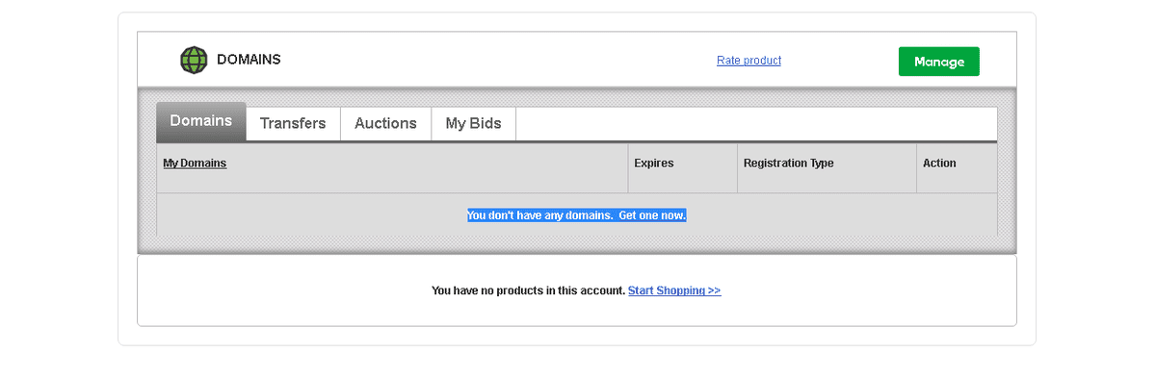This screenshot has width=1156, height=378.
Task: Click the DOMAINS section heading text
Action: 249,60
